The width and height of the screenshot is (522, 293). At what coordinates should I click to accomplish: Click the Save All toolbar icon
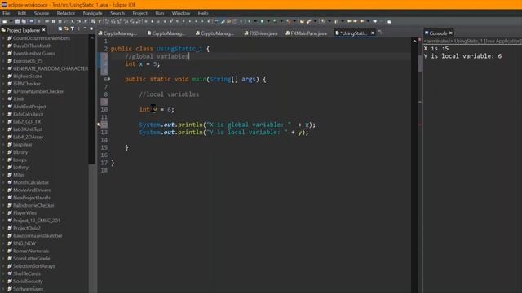[x=24, y=21]
